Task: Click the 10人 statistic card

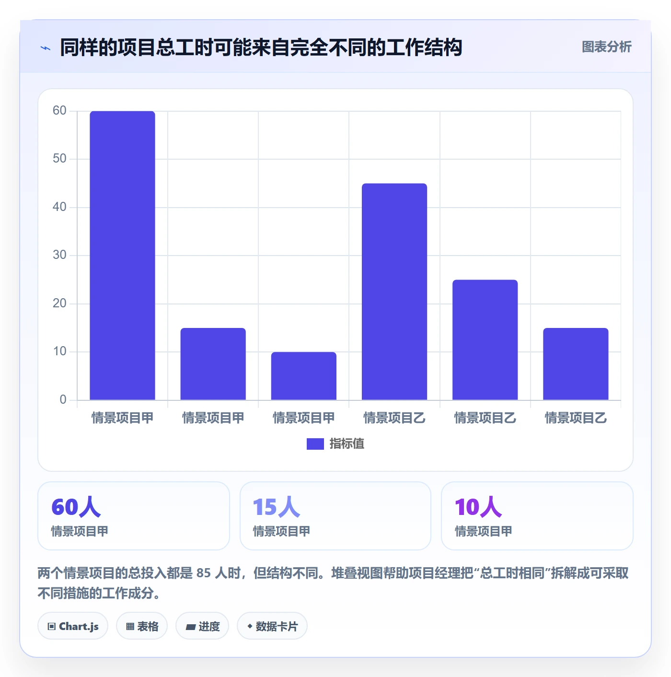Action: tap(537, 516)
